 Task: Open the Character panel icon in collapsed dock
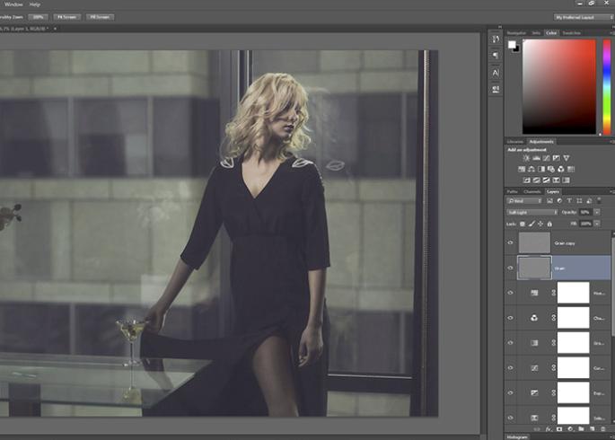(x=496, y=73)
